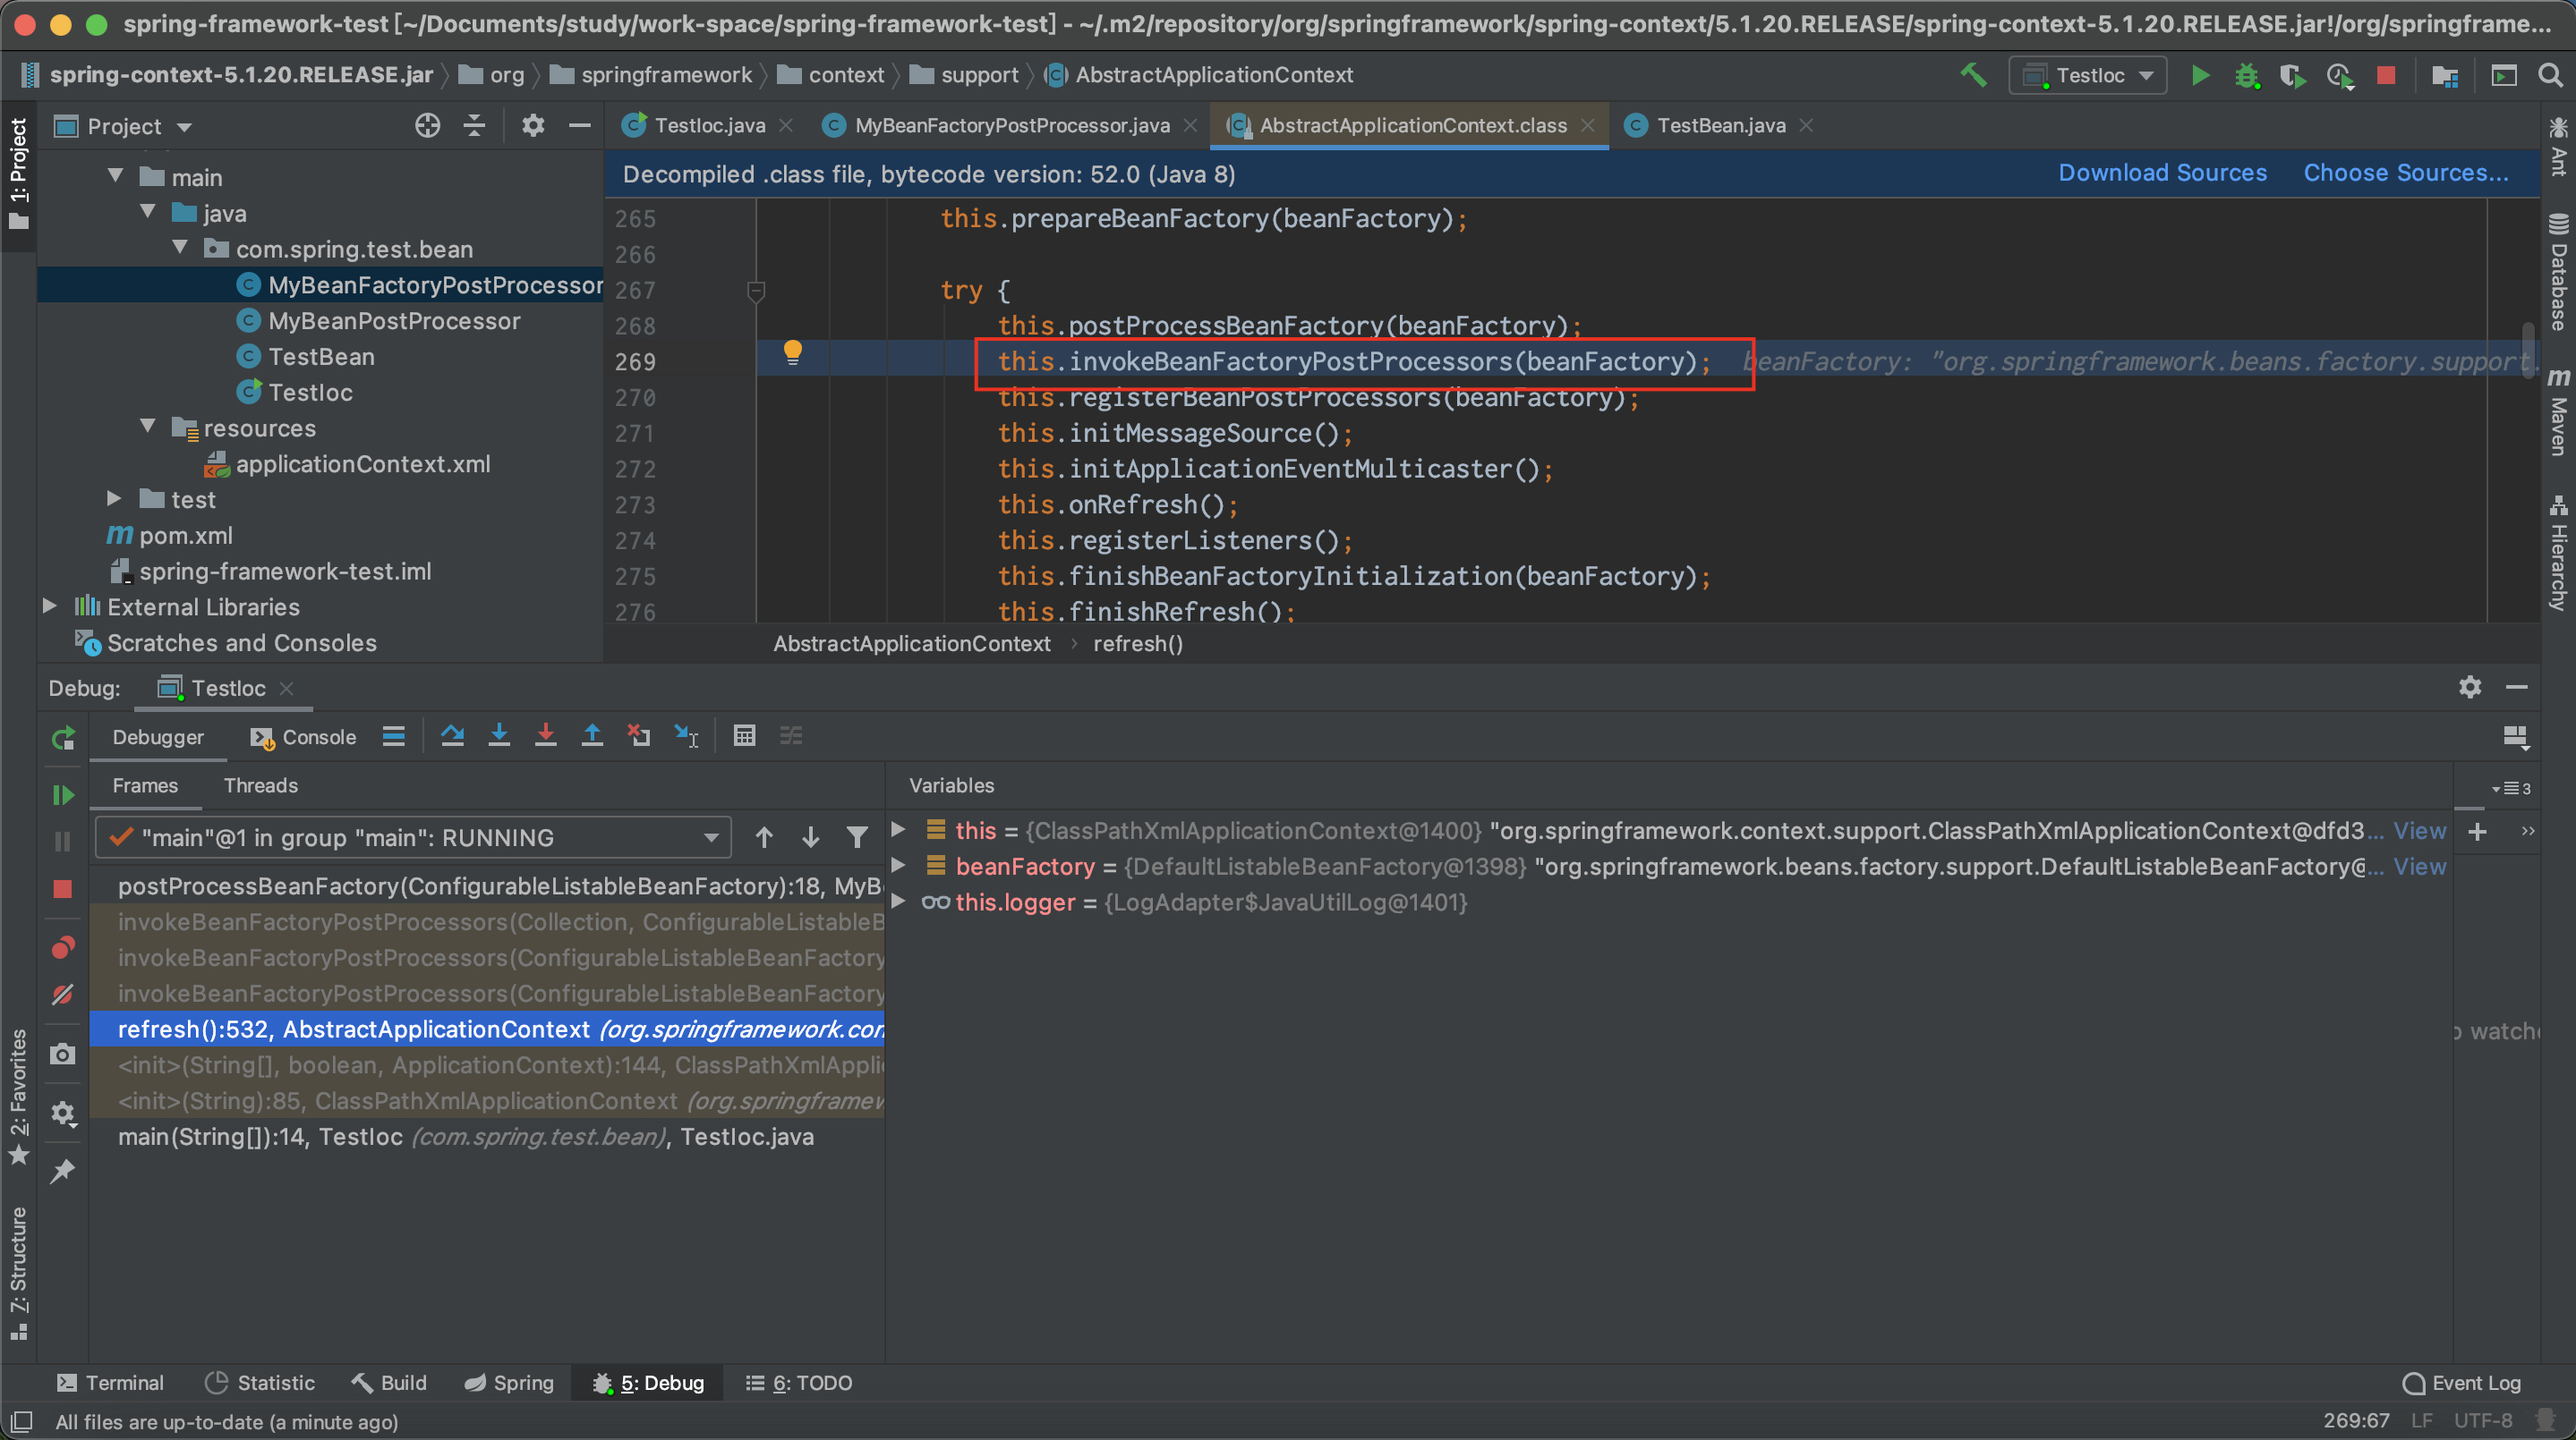2576x1440 pixels.
Task: Click the Step Over debugger icon
Action: [x=452, y=736]
